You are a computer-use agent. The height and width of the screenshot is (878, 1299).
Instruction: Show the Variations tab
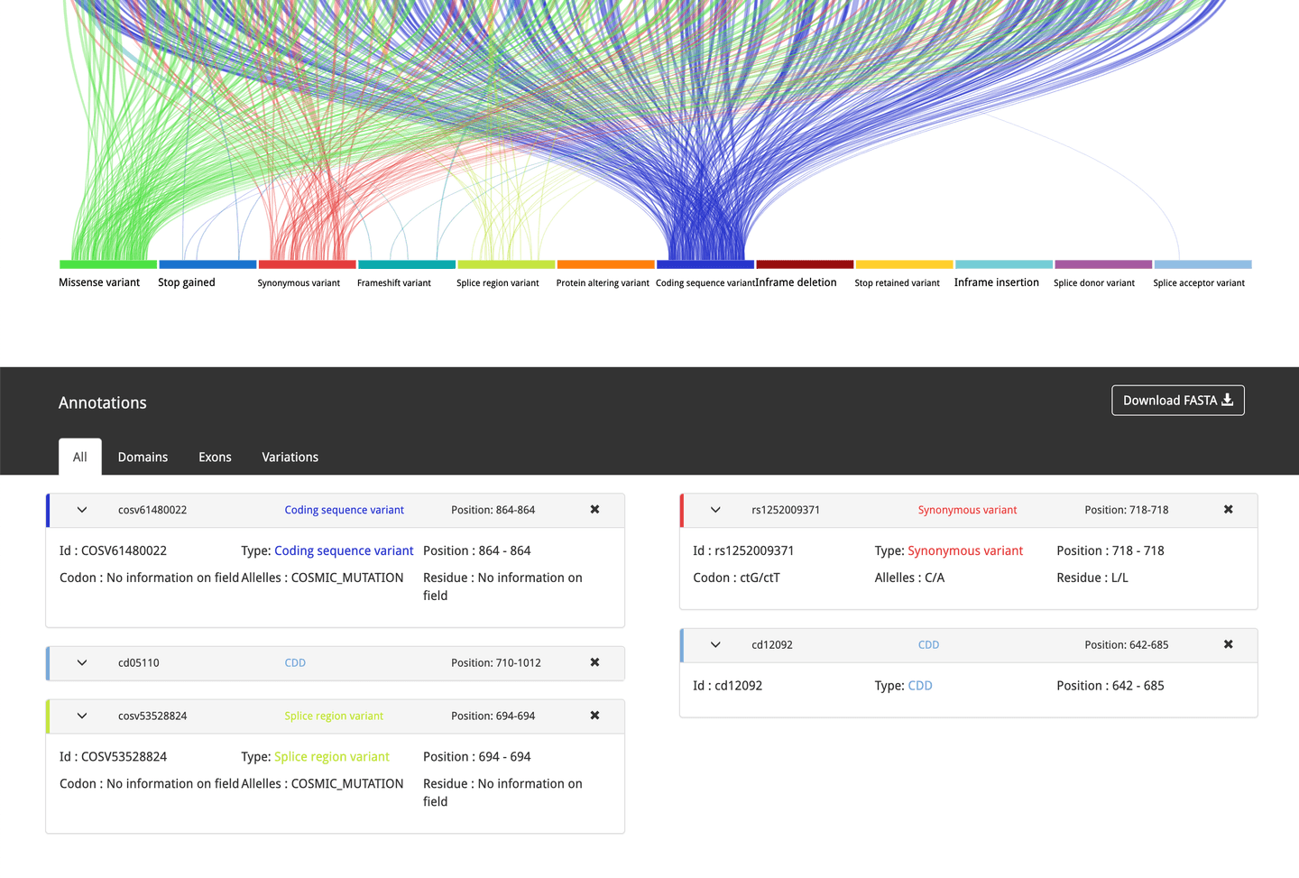290,457
